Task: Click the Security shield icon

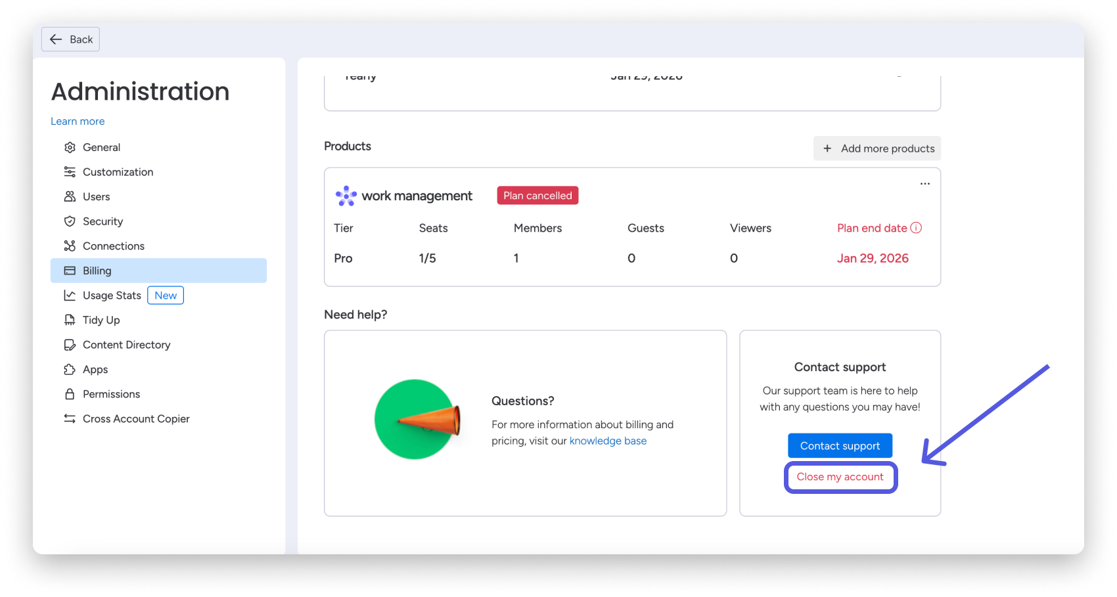Action: click(70, 221)
